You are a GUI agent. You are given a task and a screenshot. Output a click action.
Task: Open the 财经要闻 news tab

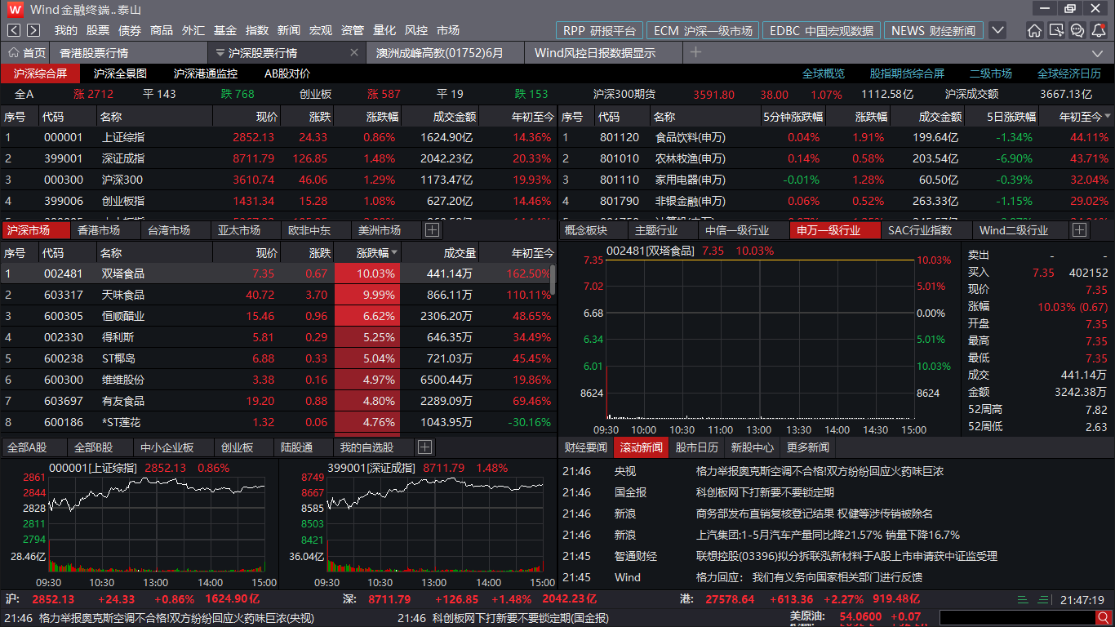pos(586,447)
